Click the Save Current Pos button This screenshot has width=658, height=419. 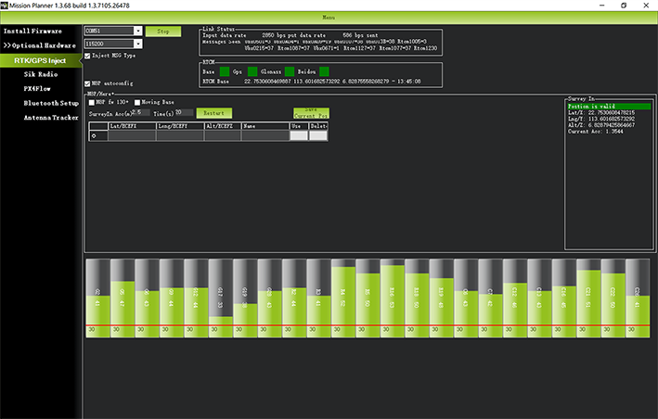pyautogui.click(x=311, y=113)
